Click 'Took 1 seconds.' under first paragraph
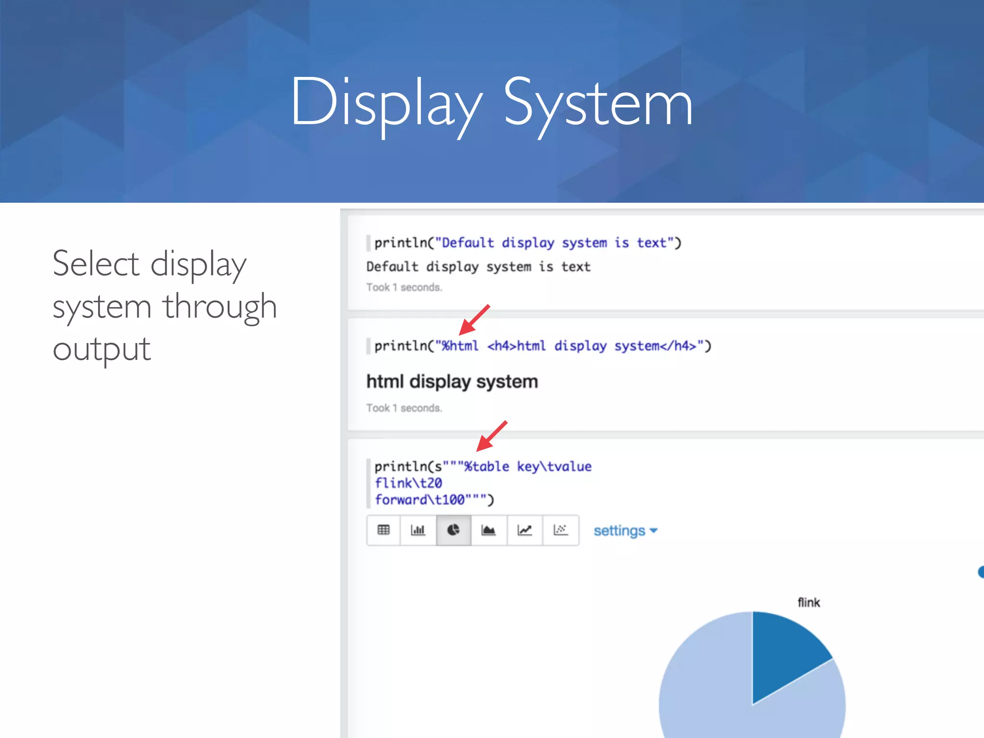This screenshot has height=738, width=984. click(404, 287)
